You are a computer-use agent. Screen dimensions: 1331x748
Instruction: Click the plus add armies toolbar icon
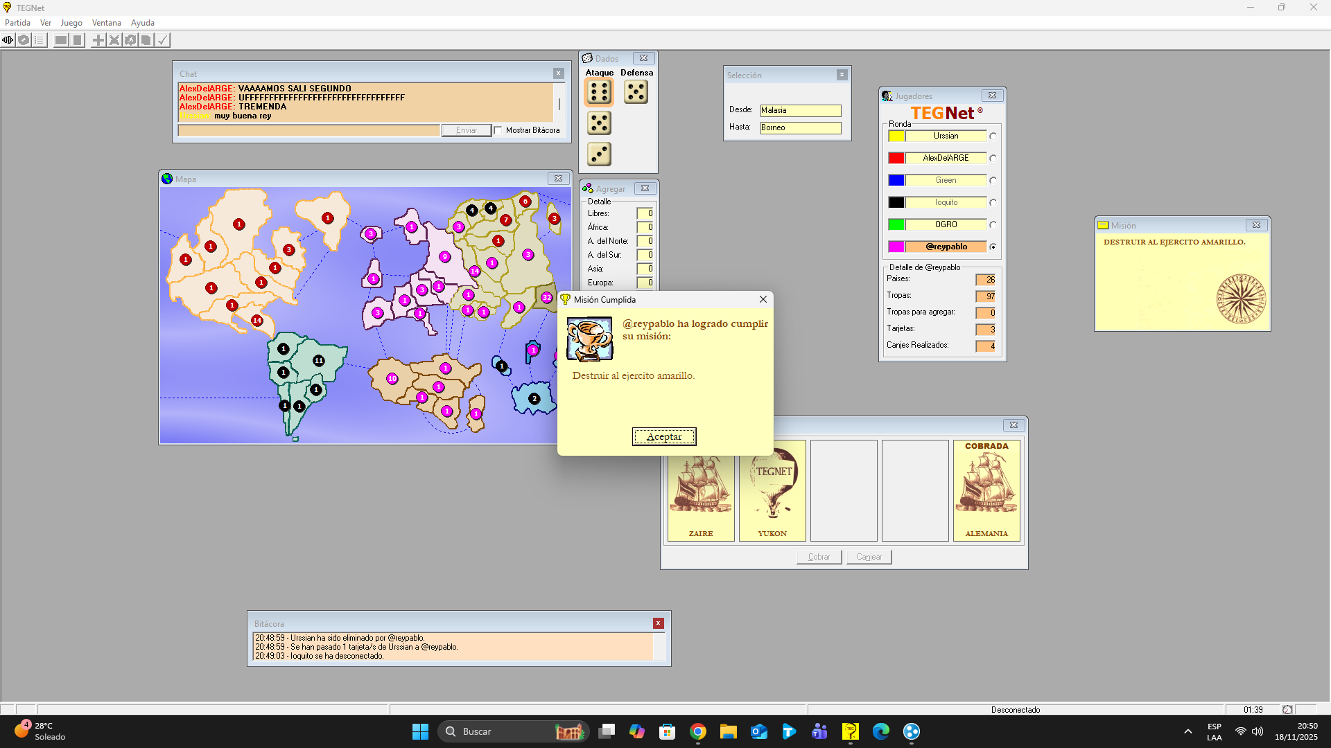pyautogui.click(x=98, y=40)
